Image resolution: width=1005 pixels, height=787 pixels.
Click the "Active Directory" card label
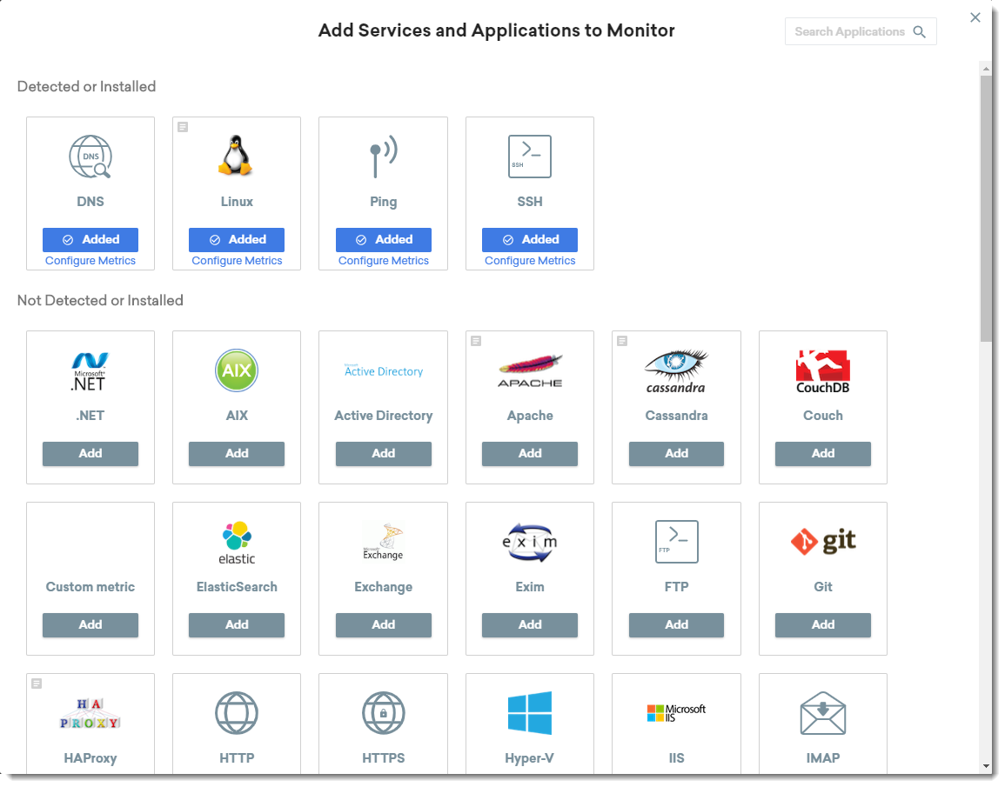pyautogui.click(x=383, y=416)
